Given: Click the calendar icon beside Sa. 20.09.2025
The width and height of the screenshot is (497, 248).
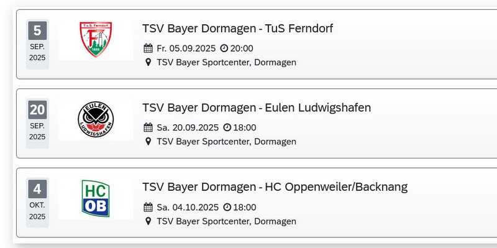Looking at the screenshot, I should (x=148, y=127).
